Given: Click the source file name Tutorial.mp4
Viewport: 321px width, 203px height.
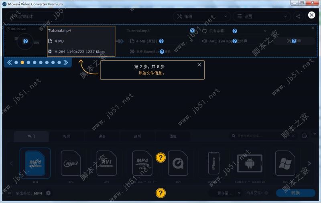Looking at the screenshot, I should (59, 30).
